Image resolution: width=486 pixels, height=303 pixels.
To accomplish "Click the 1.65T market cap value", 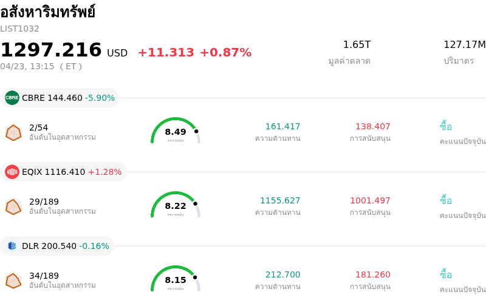I will click(357, 45).
